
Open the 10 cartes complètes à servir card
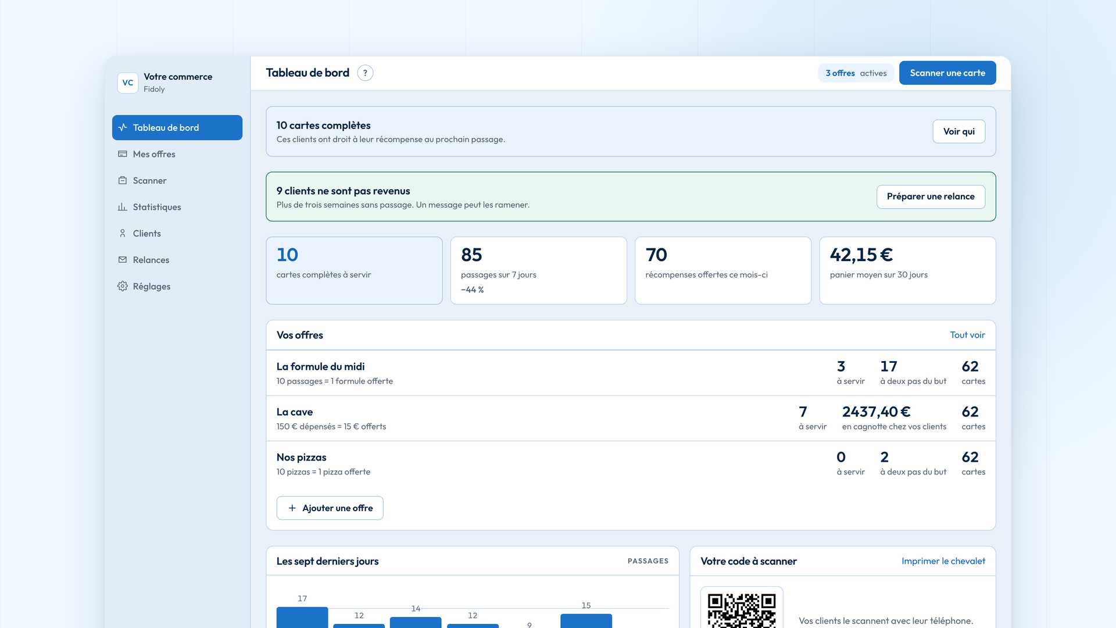pyautogui.click(x=354, y=270)
